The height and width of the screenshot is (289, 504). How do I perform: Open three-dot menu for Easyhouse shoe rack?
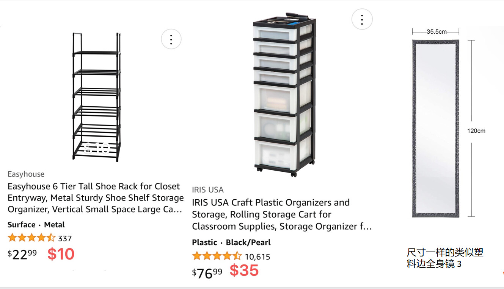click(x=171, y=39)
